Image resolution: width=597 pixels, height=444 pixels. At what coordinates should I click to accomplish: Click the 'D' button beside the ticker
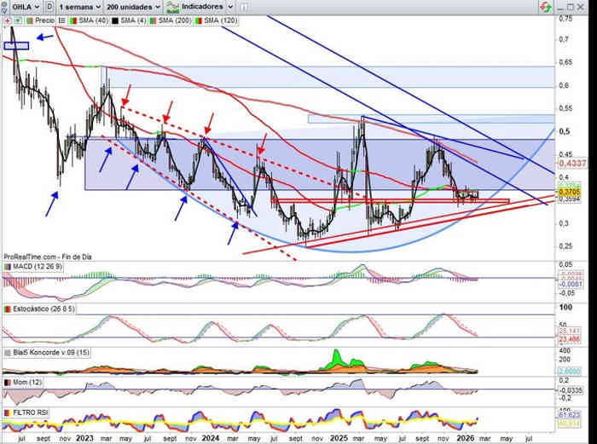48,6
